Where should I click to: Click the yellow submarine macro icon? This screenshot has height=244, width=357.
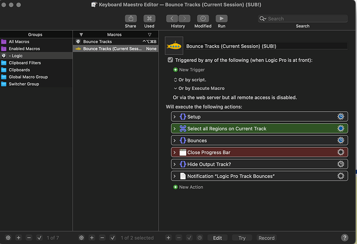[174, 46]
